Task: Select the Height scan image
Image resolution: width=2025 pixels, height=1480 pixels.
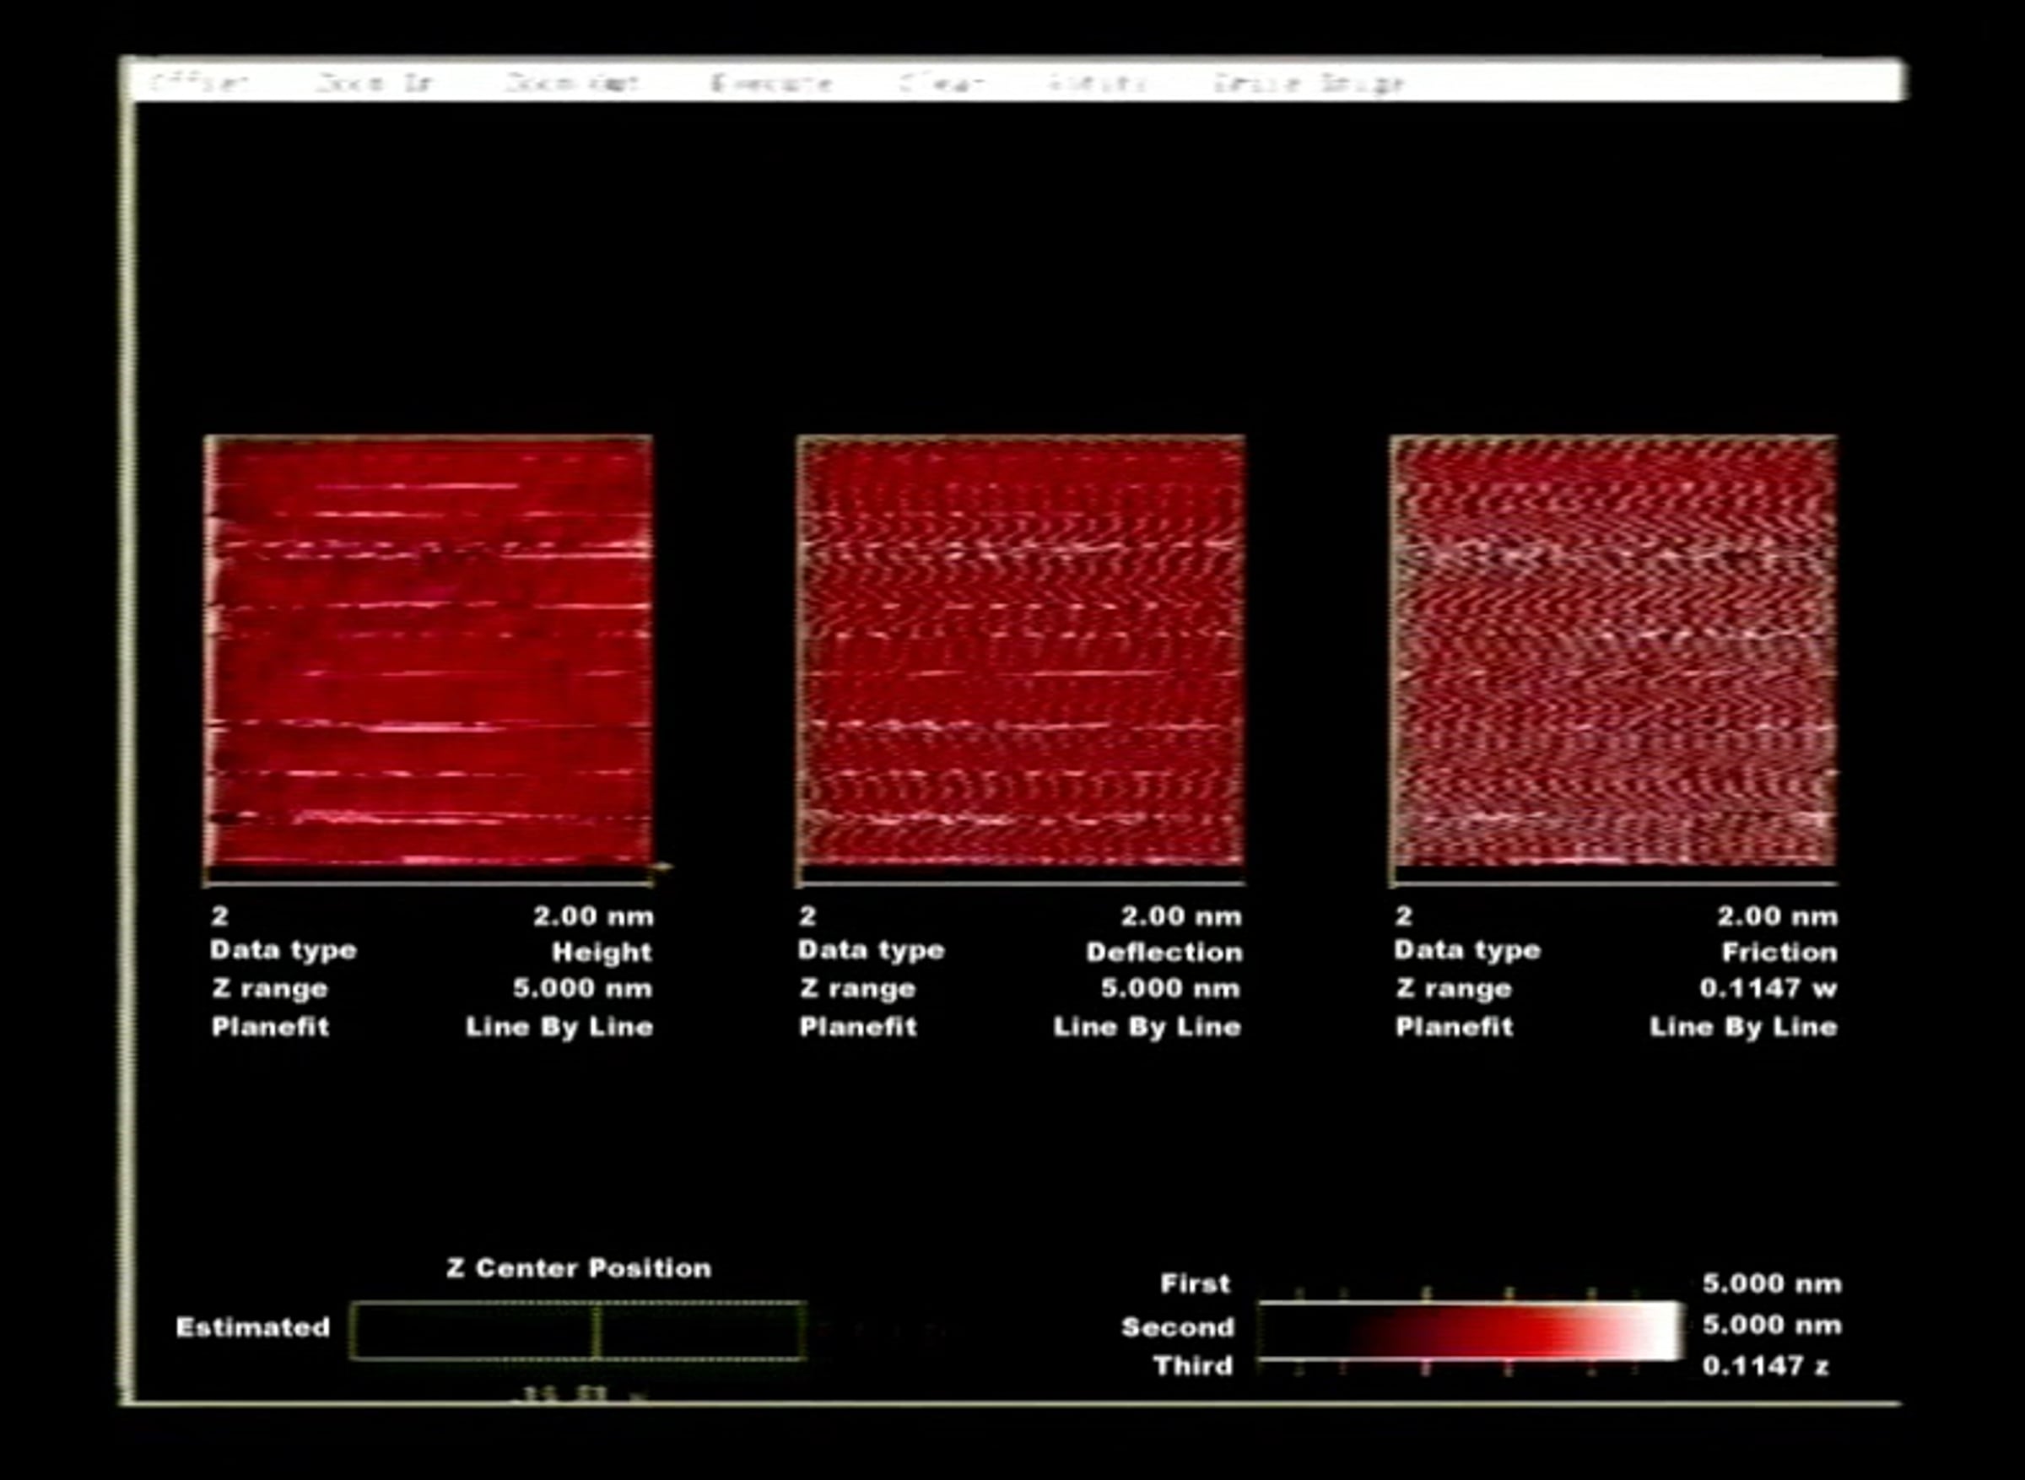Action: click(x=429, y=651)
